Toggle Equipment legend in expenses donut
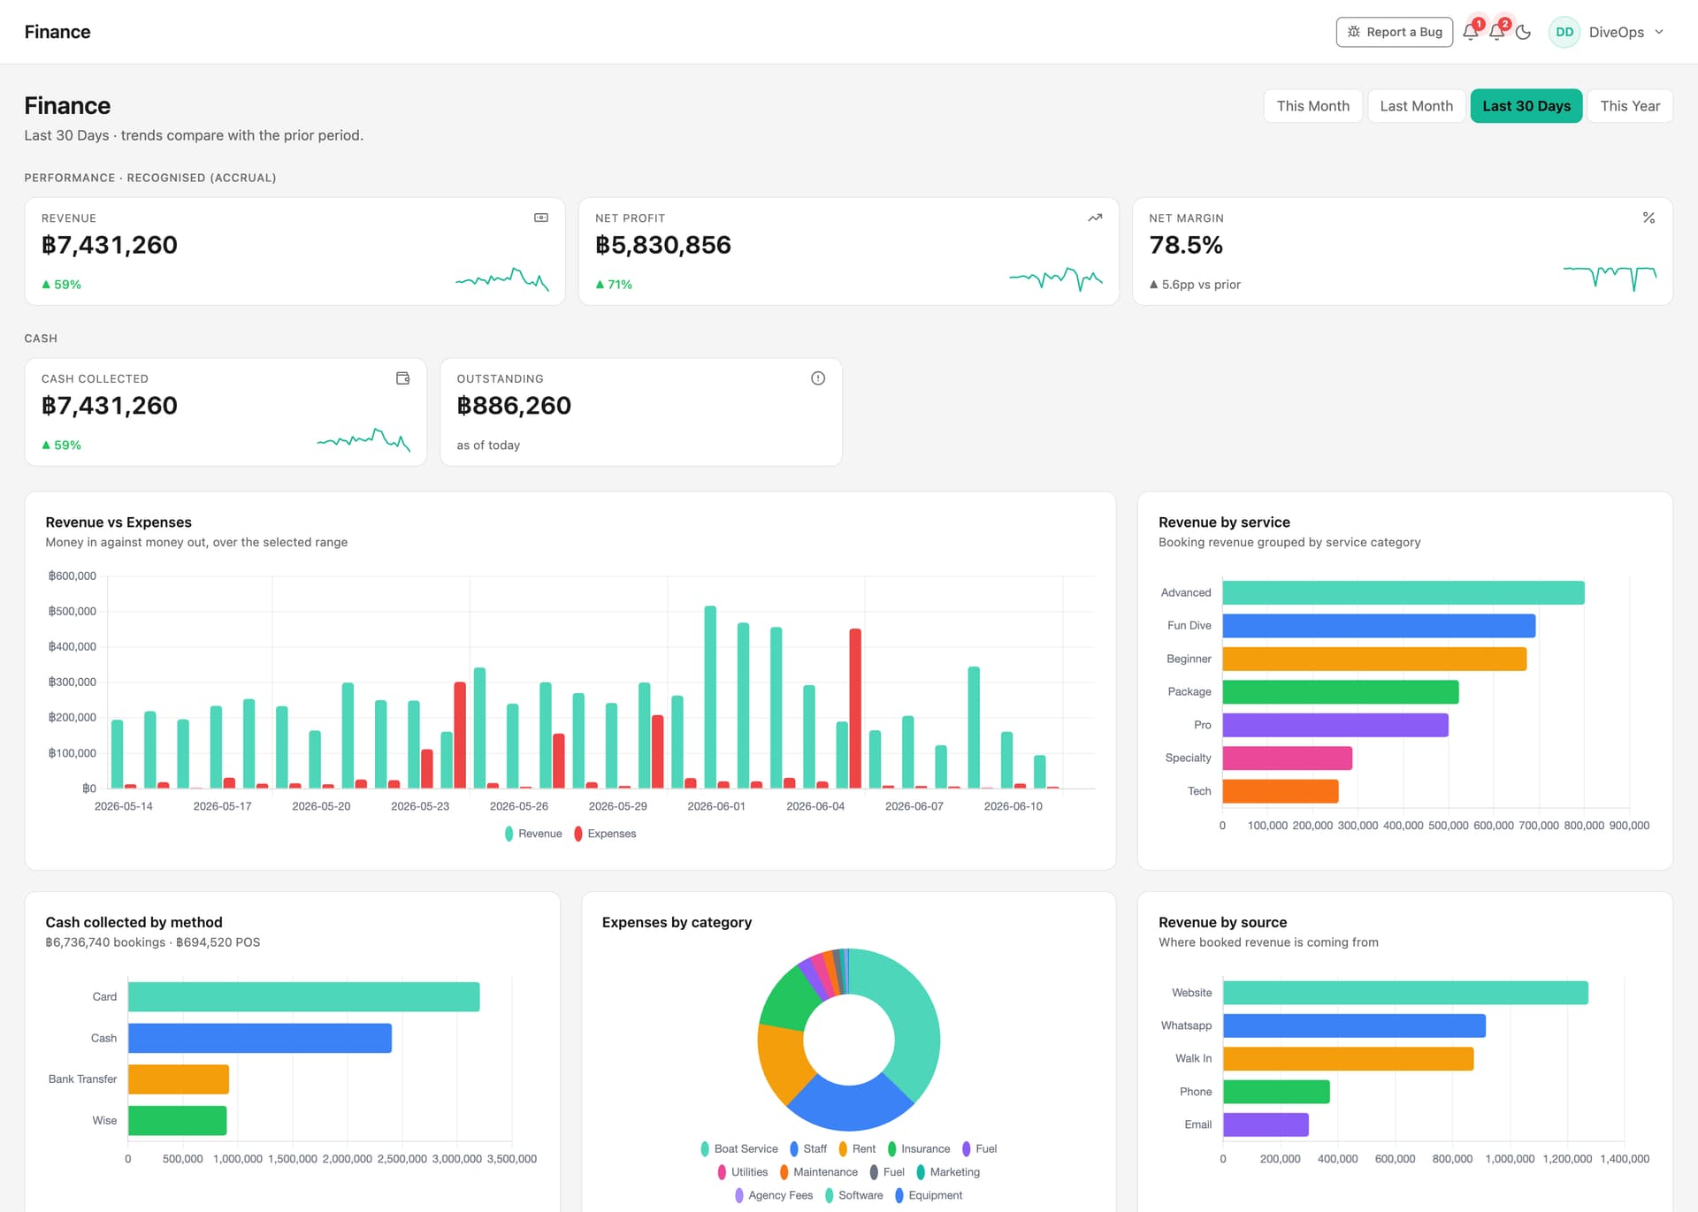The width and height of the screenshot is (1698, 1212). (x=929, y=1195)
